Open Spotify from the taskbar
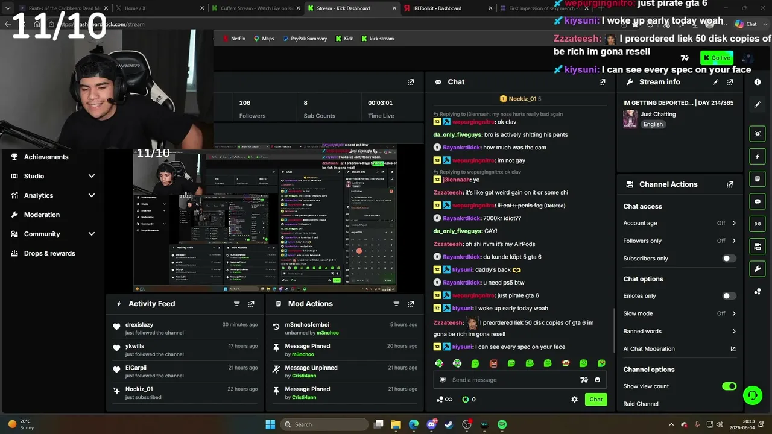772x434 pixels. pos(502,424)
